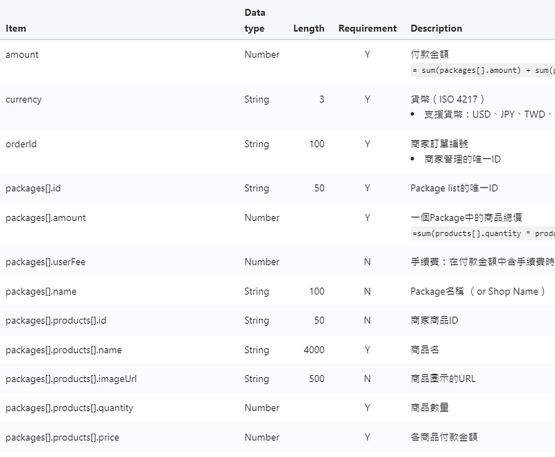Click the packages[].userFee item name
Viewport: 555px width, 457px height.
tap(45, 262)
